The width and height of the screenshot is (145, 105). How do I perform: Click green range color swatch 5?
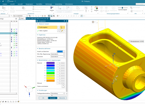[50, 73]
